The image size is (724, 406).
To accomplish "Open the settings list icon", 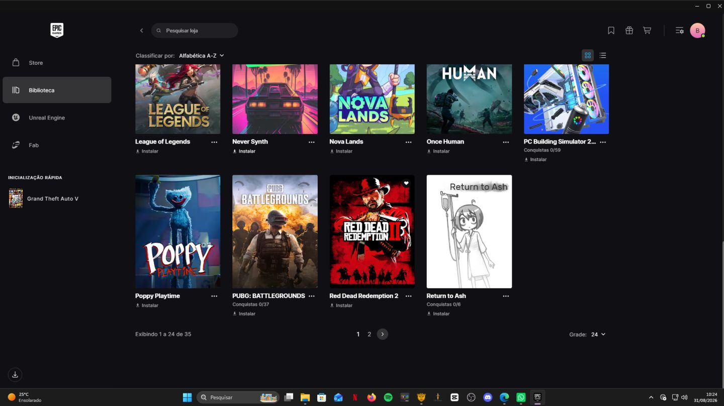I will (x=679, y=31).
